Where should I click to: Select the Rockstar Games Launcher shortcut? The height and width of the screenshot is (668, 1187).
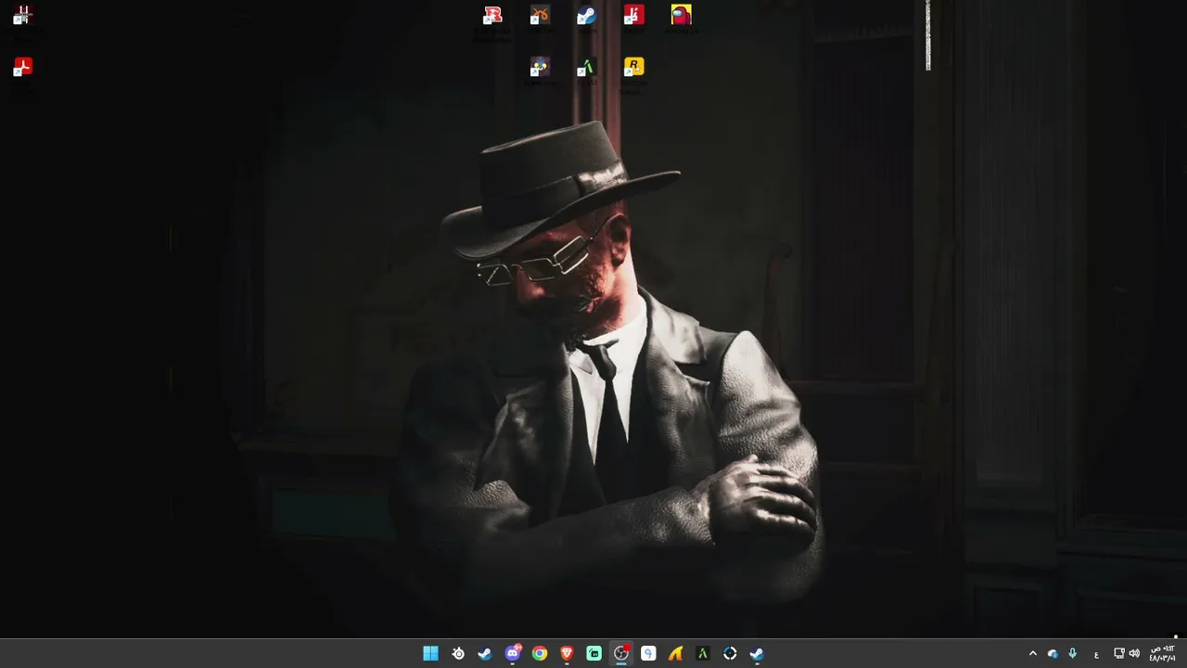[633, 67]
